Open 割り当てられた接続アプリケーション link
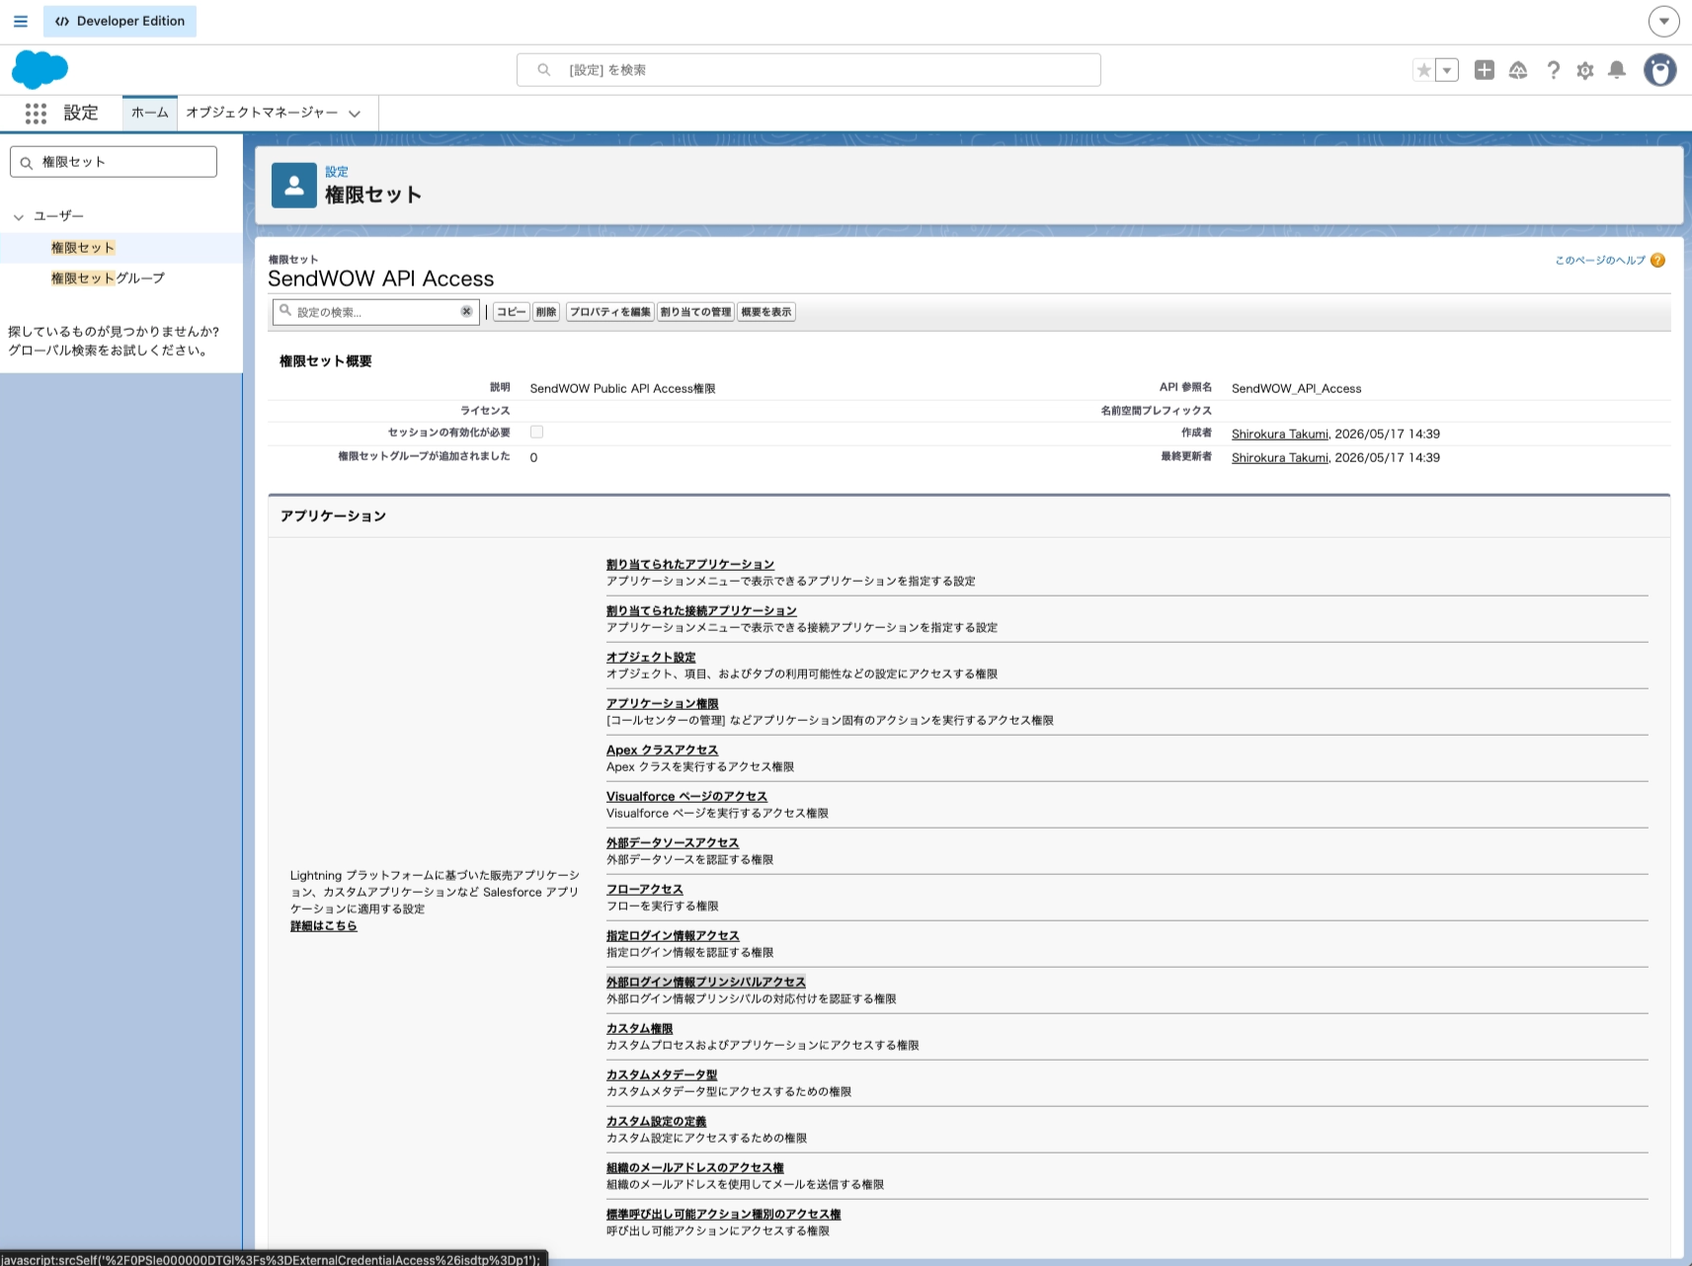 click(701, 611)
